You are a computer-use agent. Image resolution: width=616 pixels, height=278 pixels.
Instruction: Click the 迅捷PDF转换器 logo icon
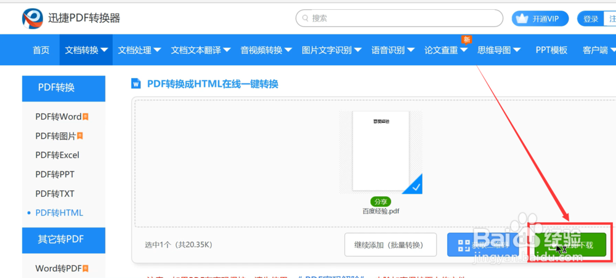(x=33, y=18)
